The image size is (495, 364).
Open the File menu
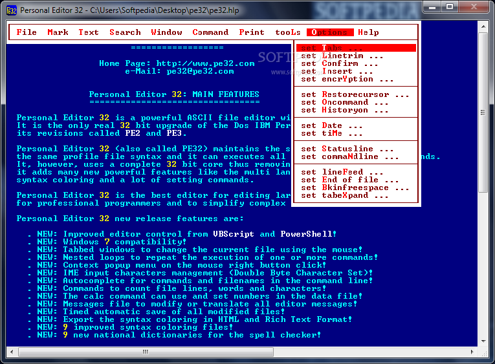click(x=27, y=32)
